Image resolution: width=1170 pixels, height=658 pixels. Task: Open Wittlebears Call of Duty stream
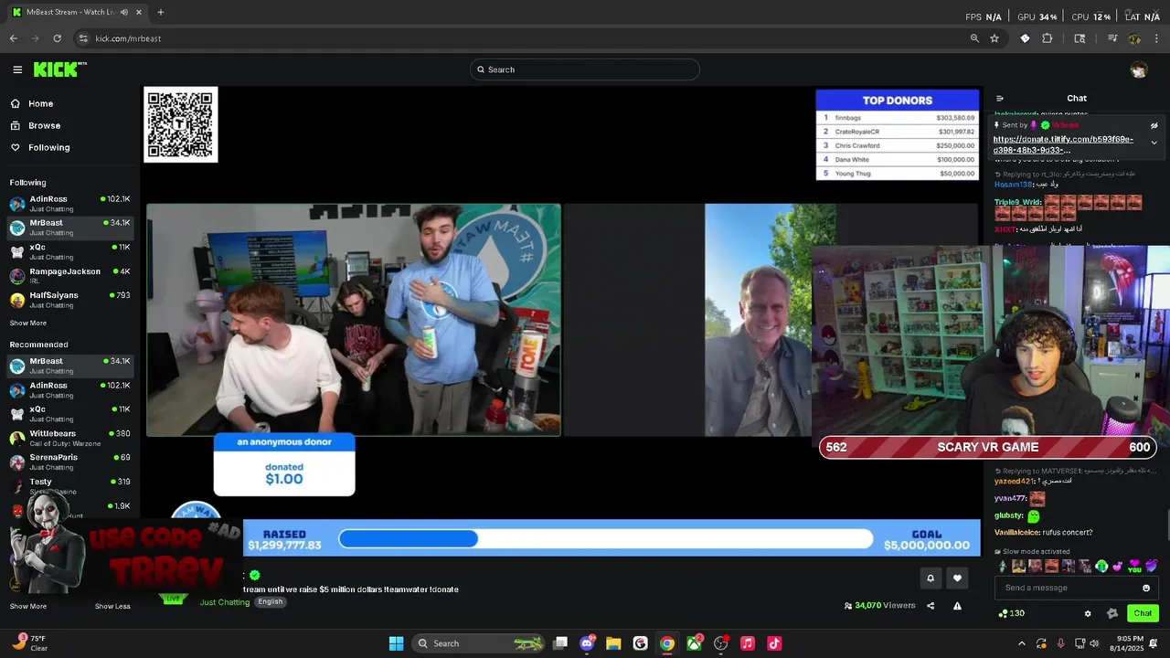click(69, 438)
